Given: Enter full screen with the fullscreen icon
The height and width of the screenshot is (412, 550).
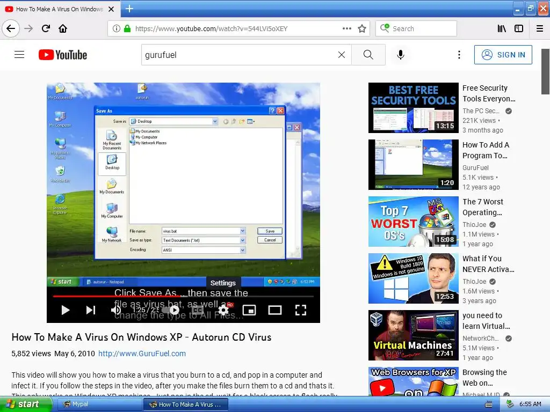Looking at the screenshot, I should tap(301, 310).
